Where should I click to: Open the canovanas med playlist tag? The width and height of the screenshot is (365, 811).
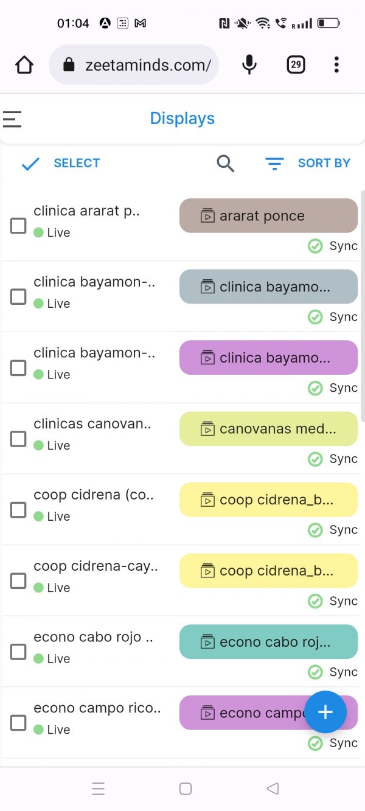268,429
